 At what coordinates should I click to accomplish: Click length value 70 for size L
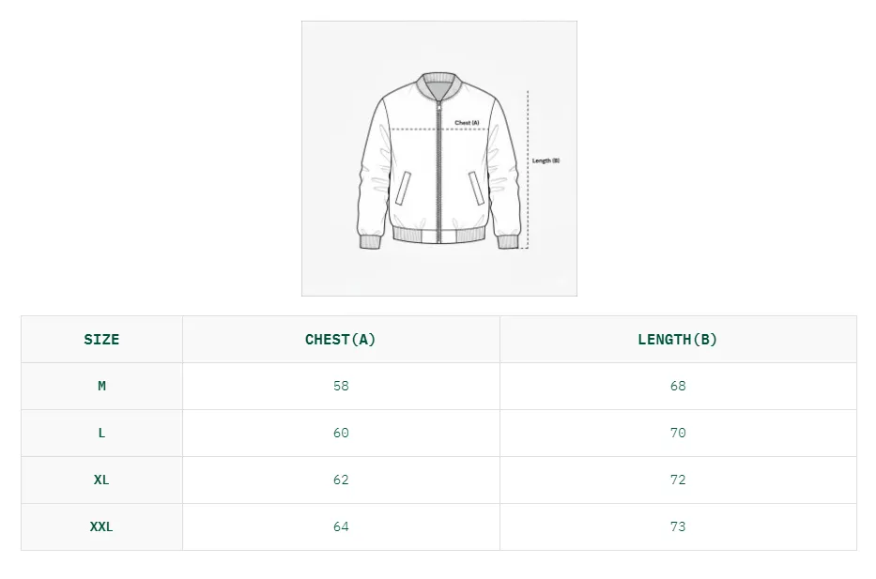coord(678,433)
